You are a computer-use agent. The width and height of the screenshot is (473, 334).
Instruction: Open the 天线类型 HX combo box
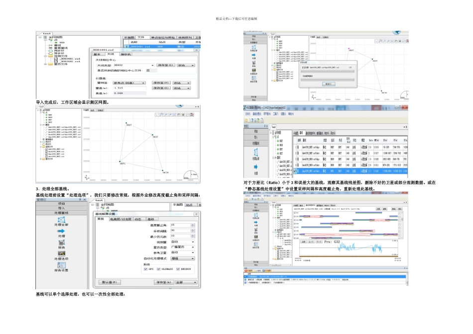133,65
